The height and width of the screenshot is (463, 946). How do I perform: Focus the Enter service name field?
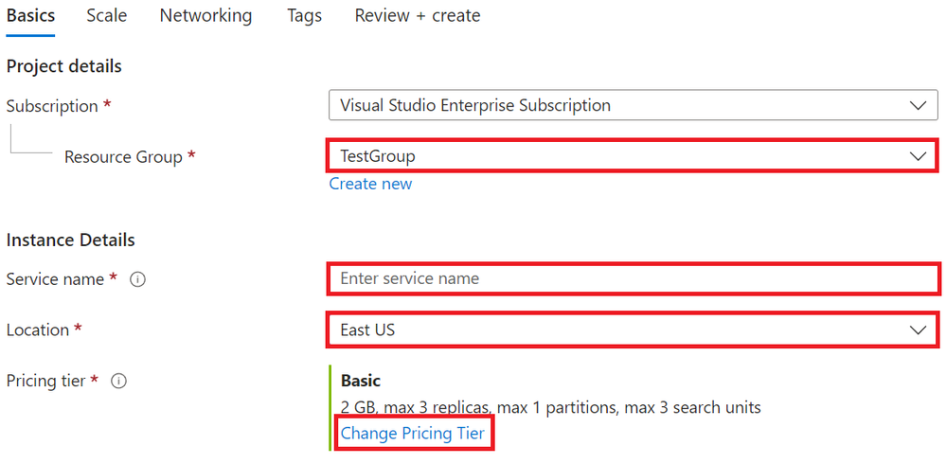click(633, 279)
